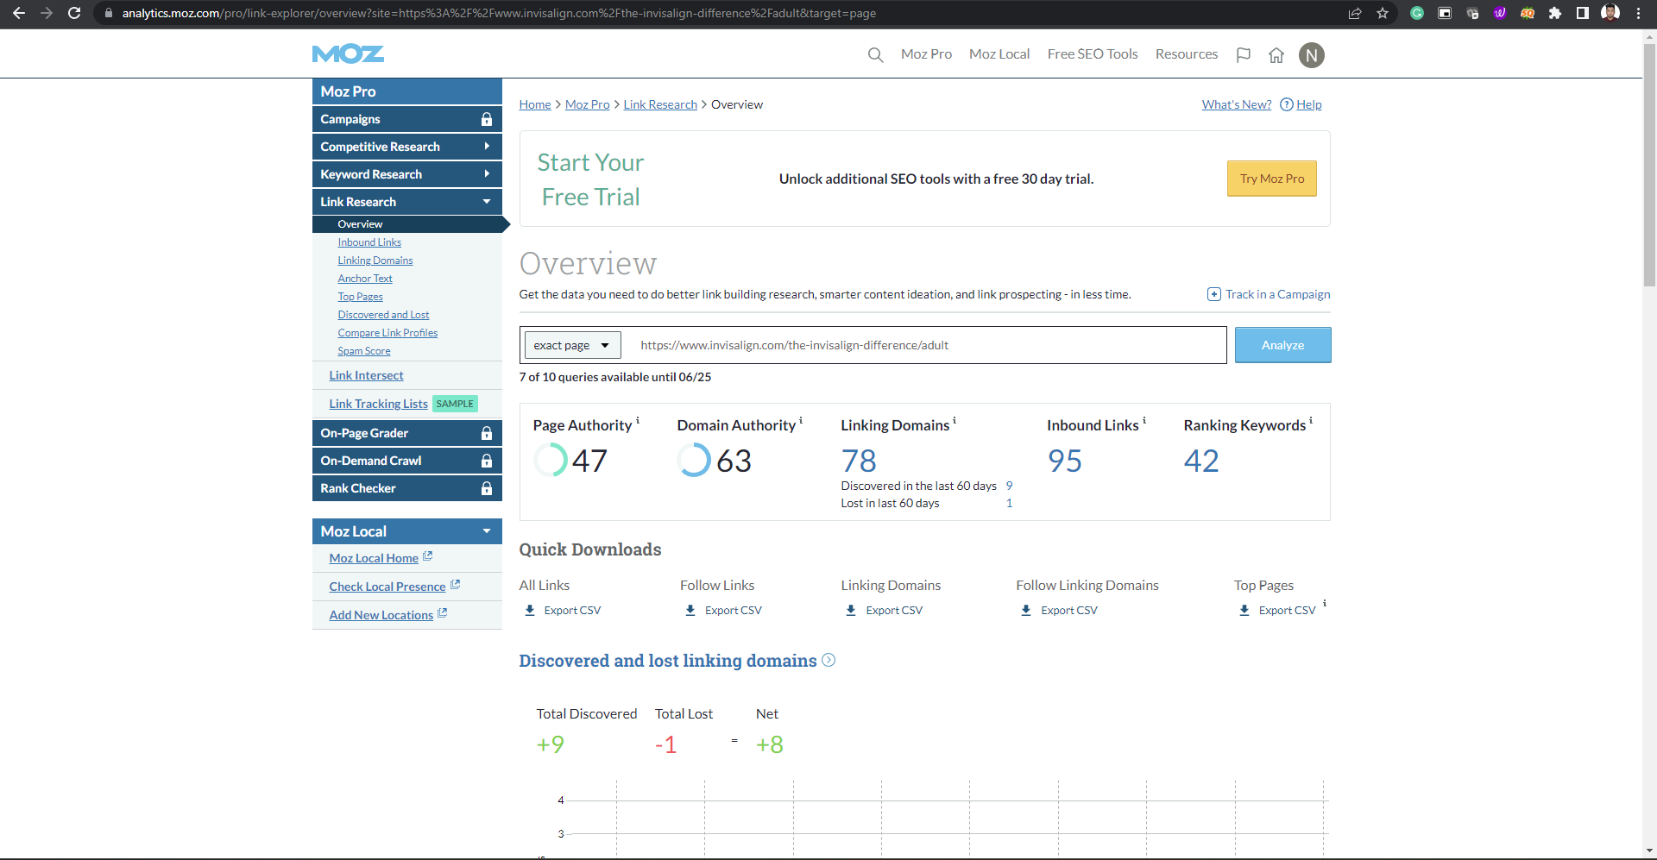Click the flag notifications icon
This screenshot has height=860, width=1657.
pyautogui.click(x=1244, y=55)
